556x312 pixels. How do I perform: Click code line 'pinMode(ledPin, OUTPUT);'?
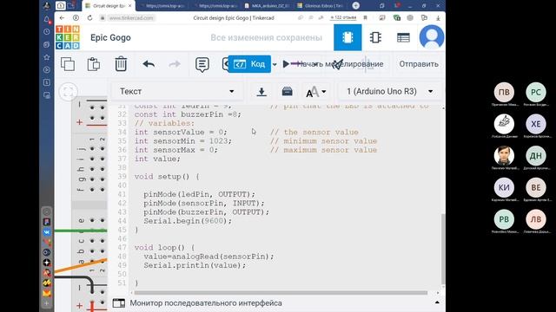pyautogui.click(x=199, y=194)
